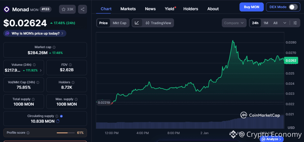Click the 10.83B MON circulating supply value
This screenshot has height=142, width=304.
coord(43,122)
